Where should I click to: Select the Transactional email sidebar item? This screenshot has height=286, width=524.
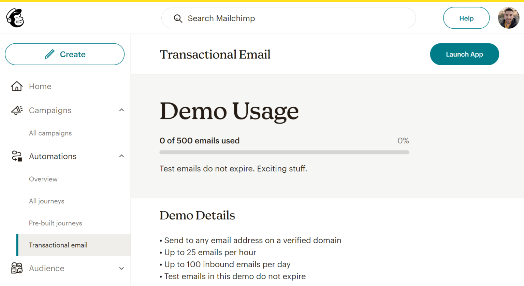click(58, 245)
